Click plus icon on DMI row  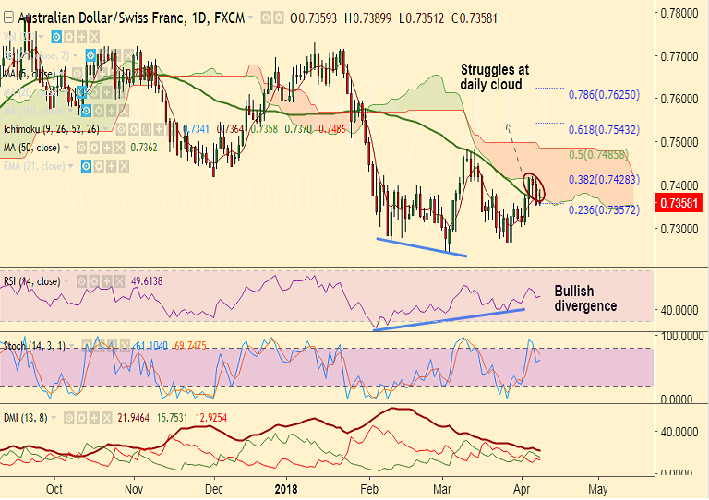94,418
